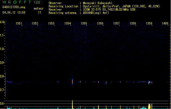Click the receiver ICOM IC-575 text
The image size is (171, 109).
pos(109,10)
